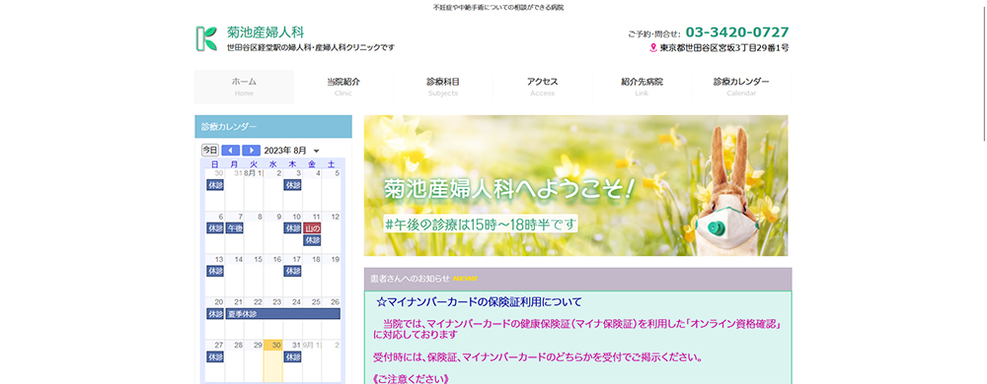
Task: Open the 休診 event on Sunday August 20
Action: pyautogui.click(x=215, y=314)
